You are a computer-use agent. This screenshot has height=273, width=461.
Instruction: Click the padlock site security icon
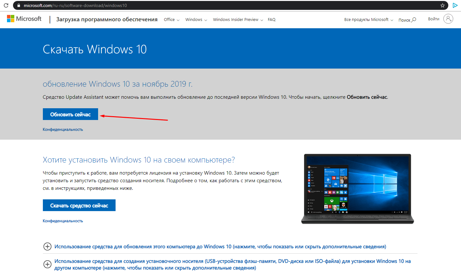pos(18,5)
